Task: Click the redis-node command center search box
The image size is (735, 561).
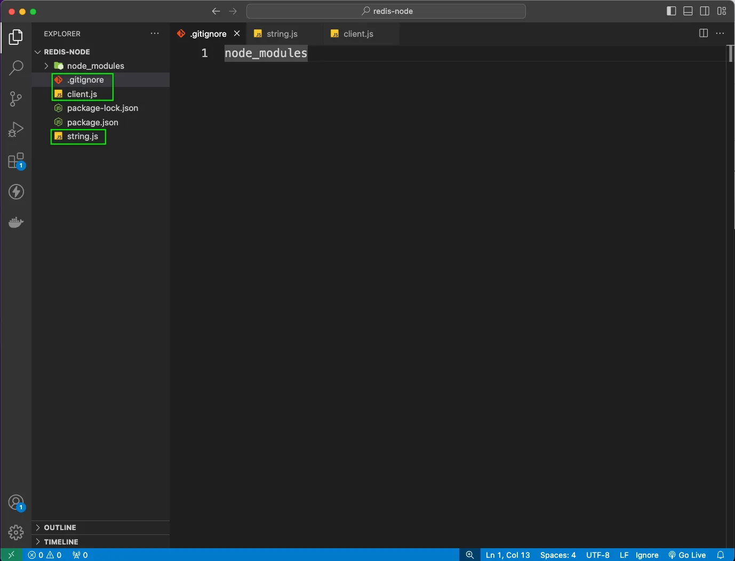Action: [x=386, y=11]
